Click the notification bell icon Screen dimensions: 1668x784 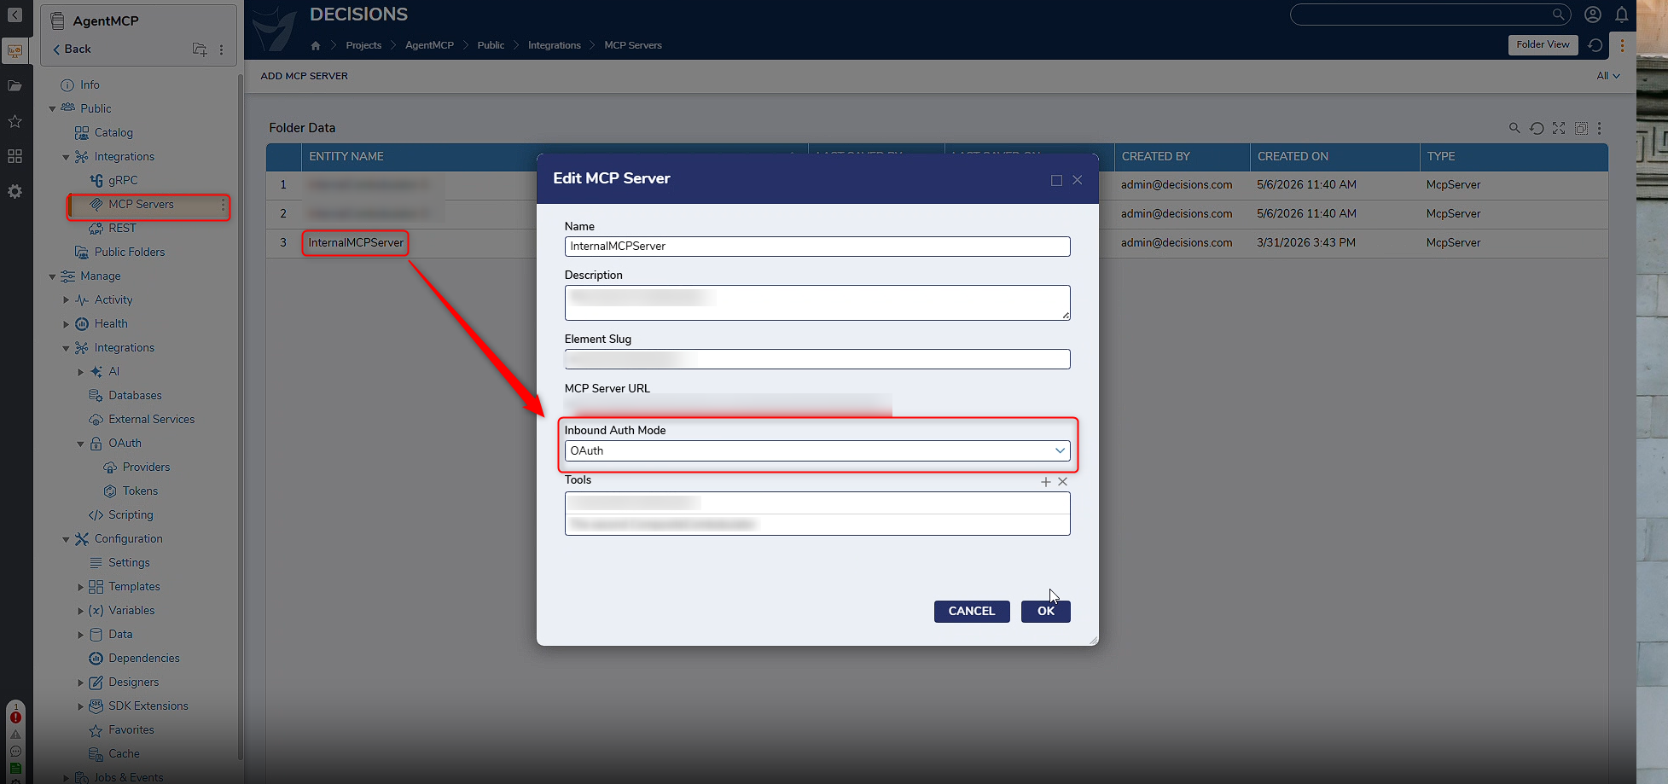1621,15
